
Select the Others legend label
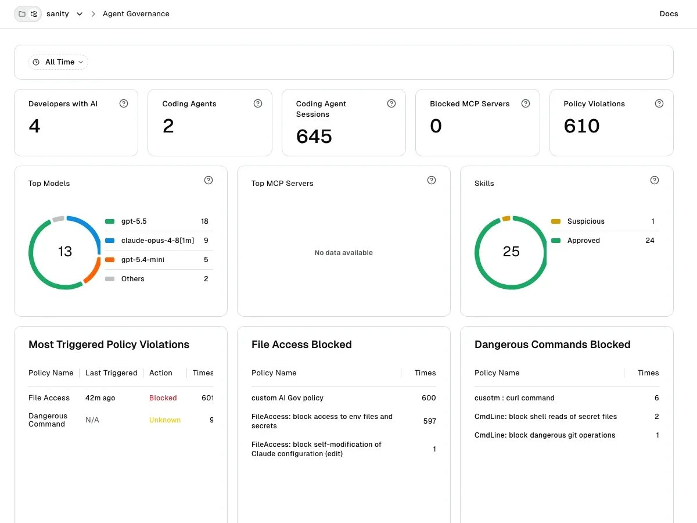(x=133, y=279)
